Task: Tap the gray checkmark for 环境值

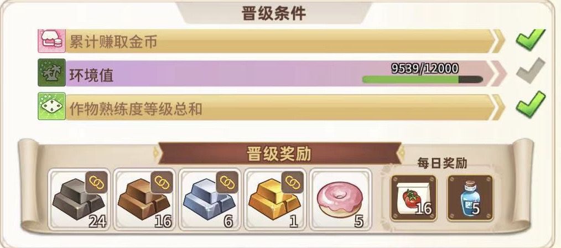Action: [x=531, y=71]
